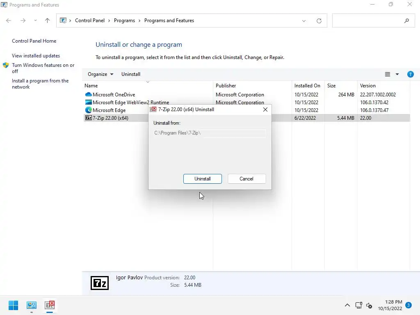Click Control Panel icon in address bar
Image resolution: width=420 pixels, height=315 pixels.
point(63,21)
